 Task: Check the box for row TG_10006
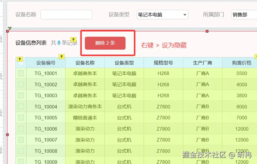coord(21,129)
